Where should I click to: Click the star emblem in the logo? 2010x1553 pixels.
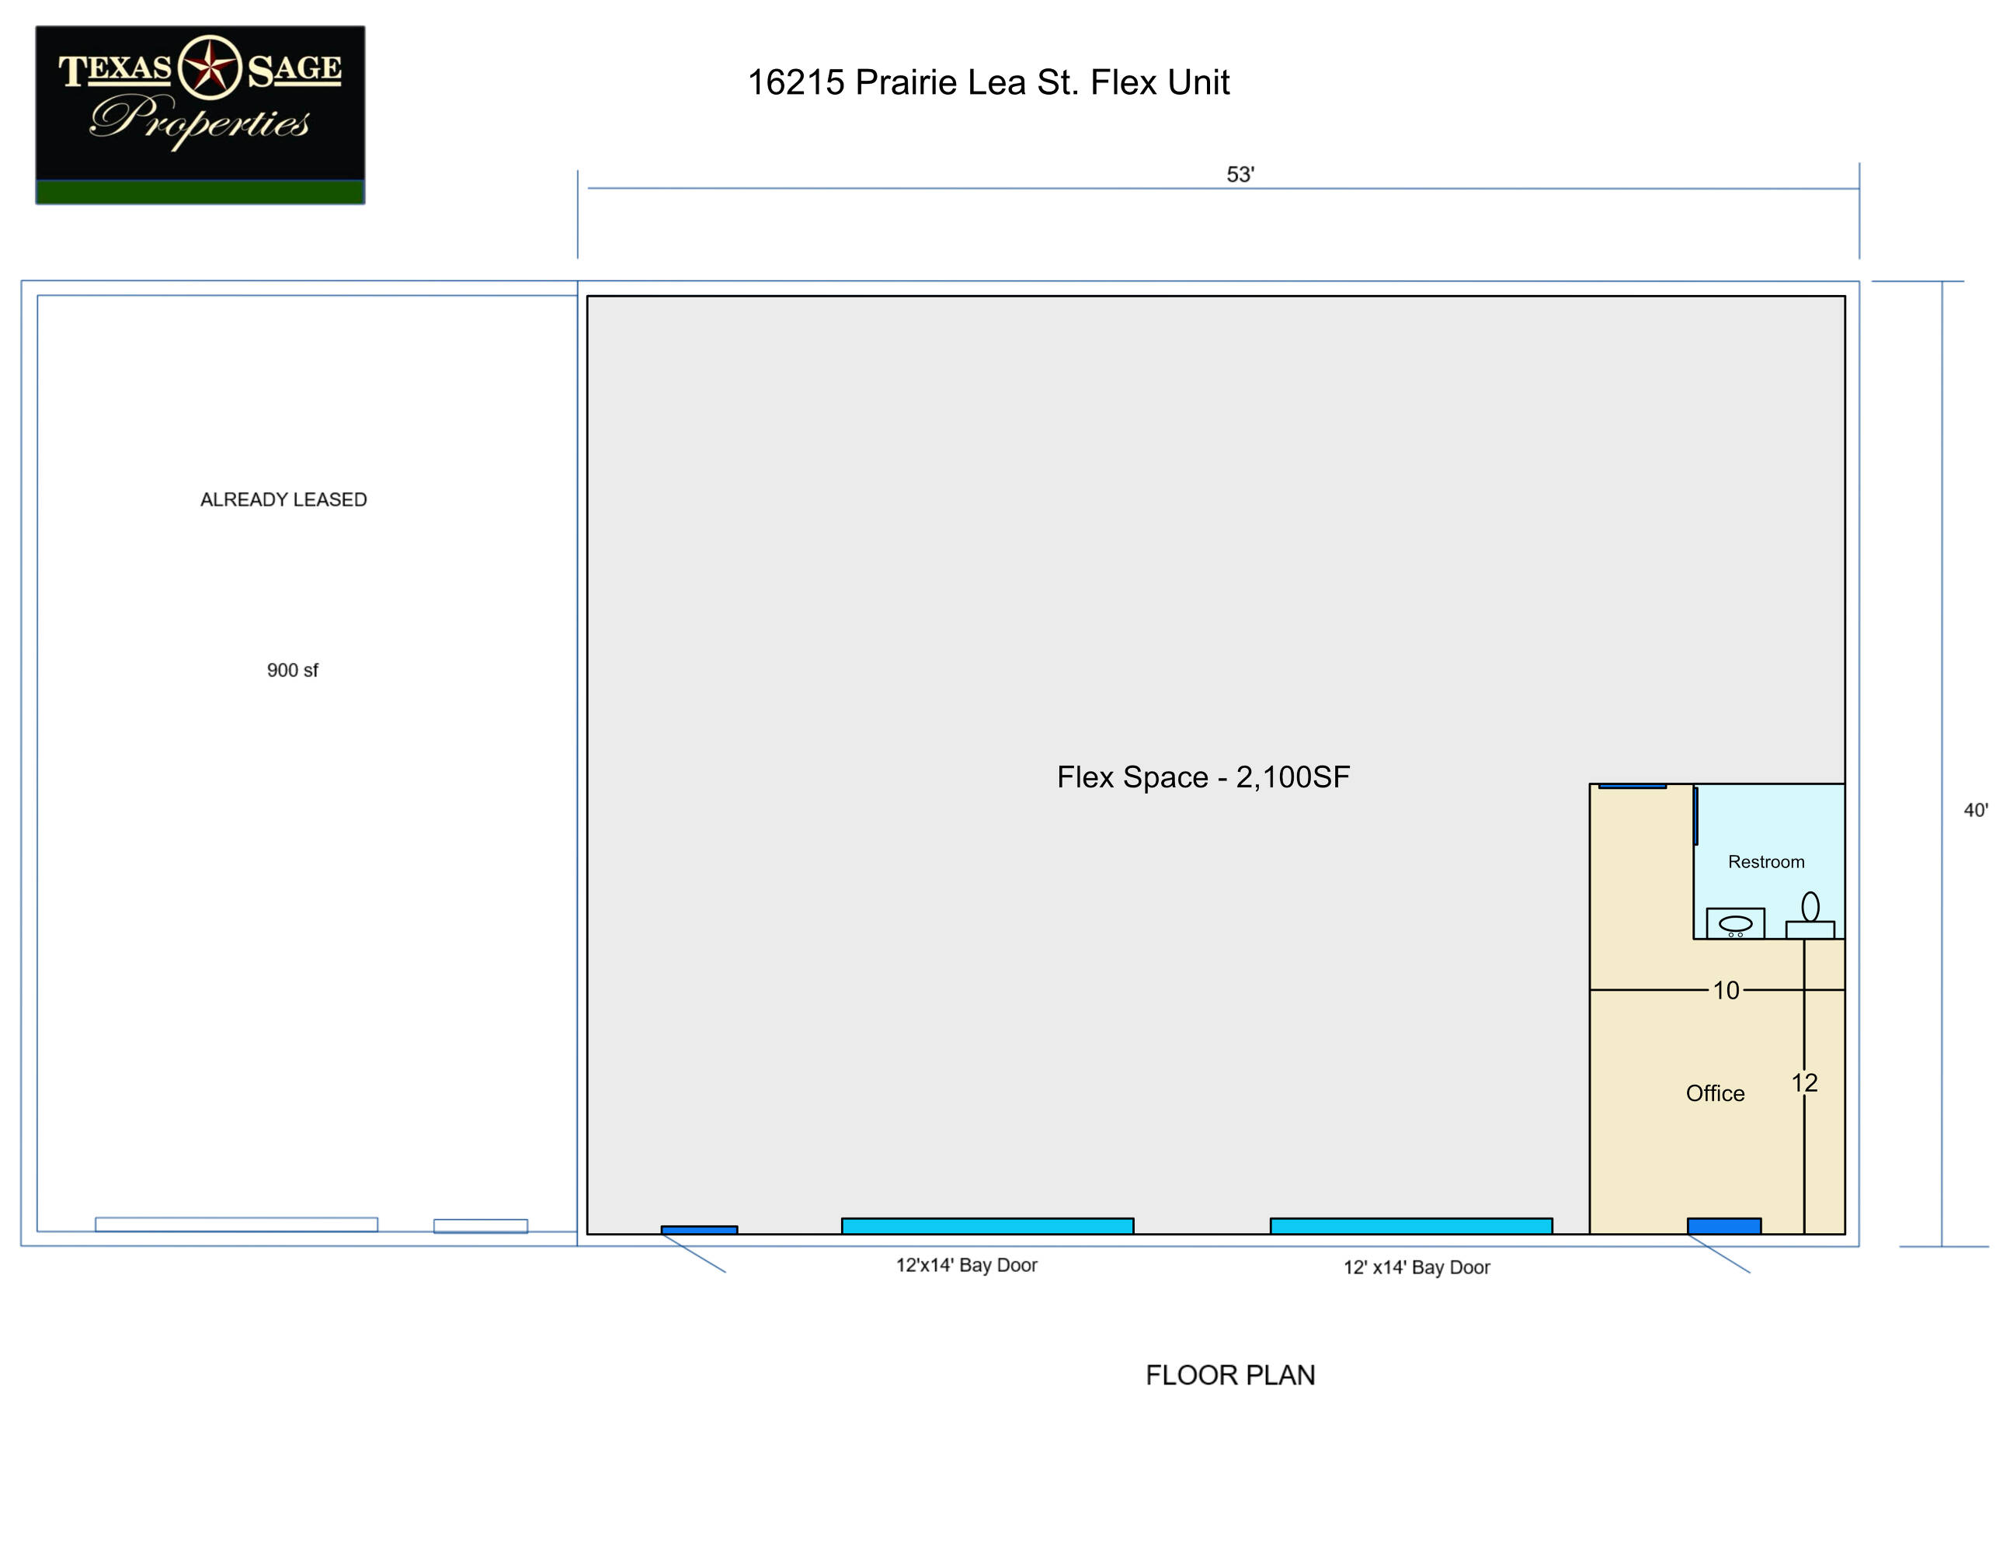[x=210, y=68]
